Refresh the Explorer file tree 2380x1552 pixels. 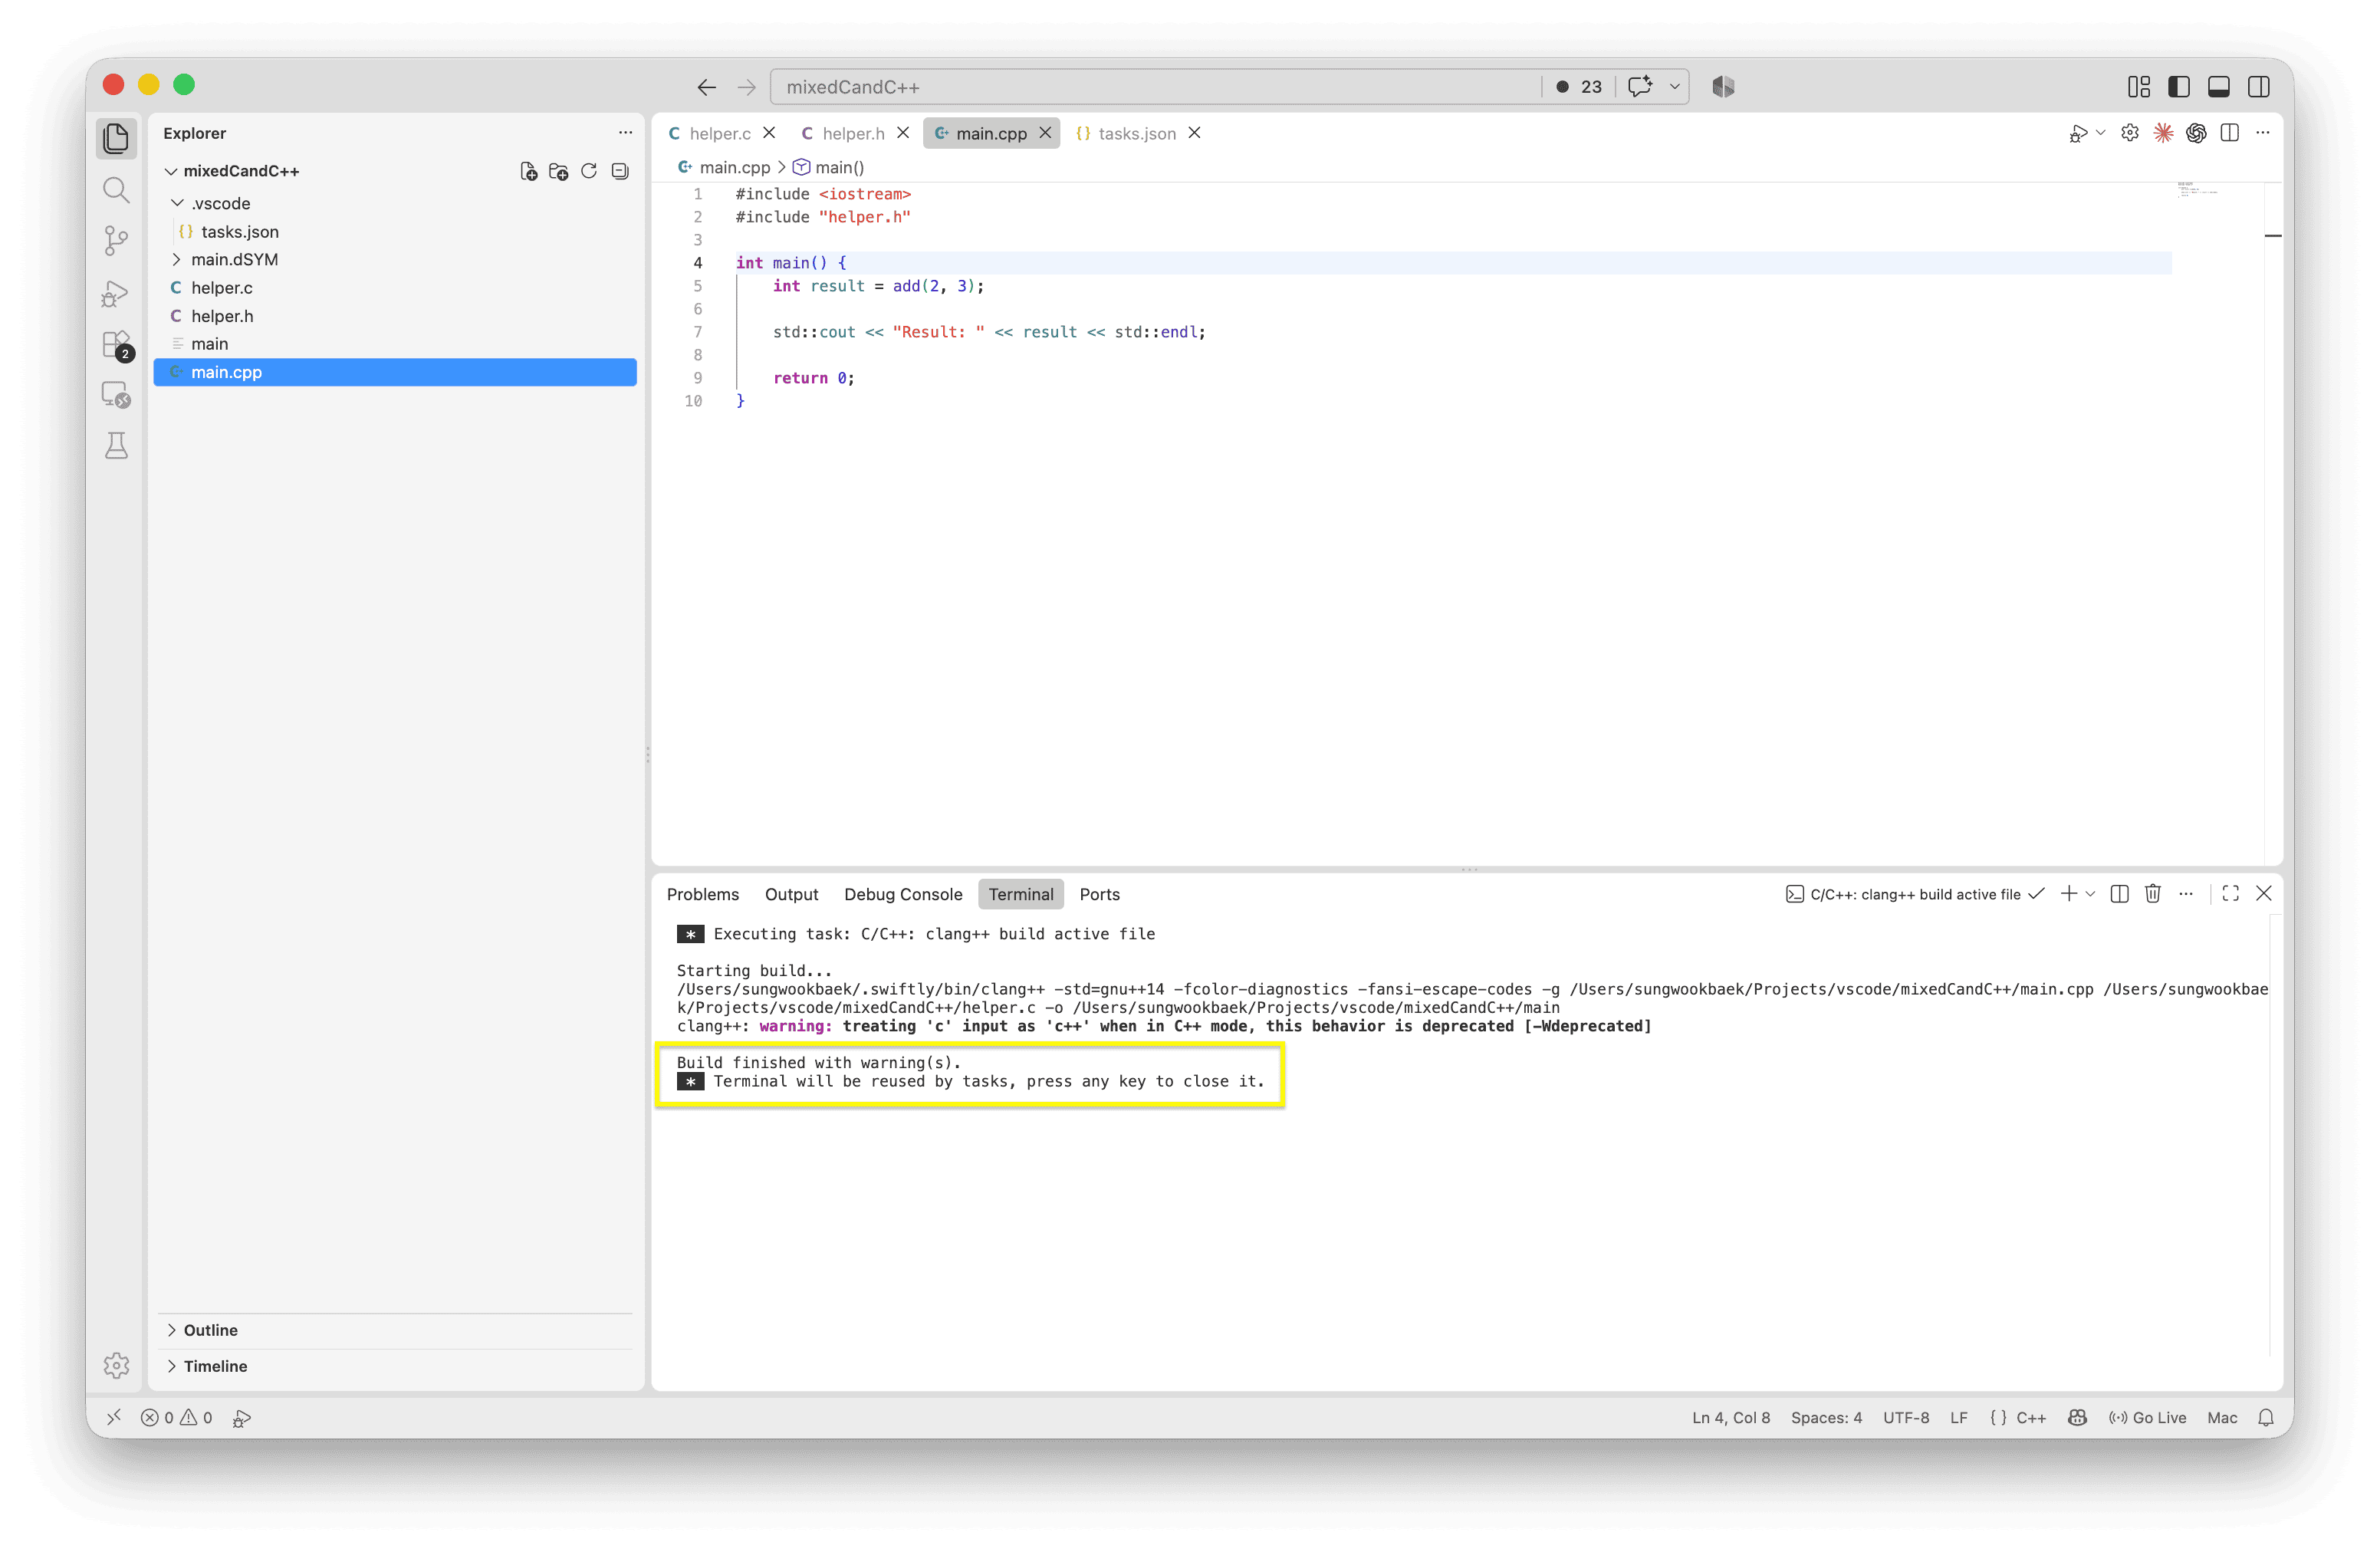click(x=589, y=171)
